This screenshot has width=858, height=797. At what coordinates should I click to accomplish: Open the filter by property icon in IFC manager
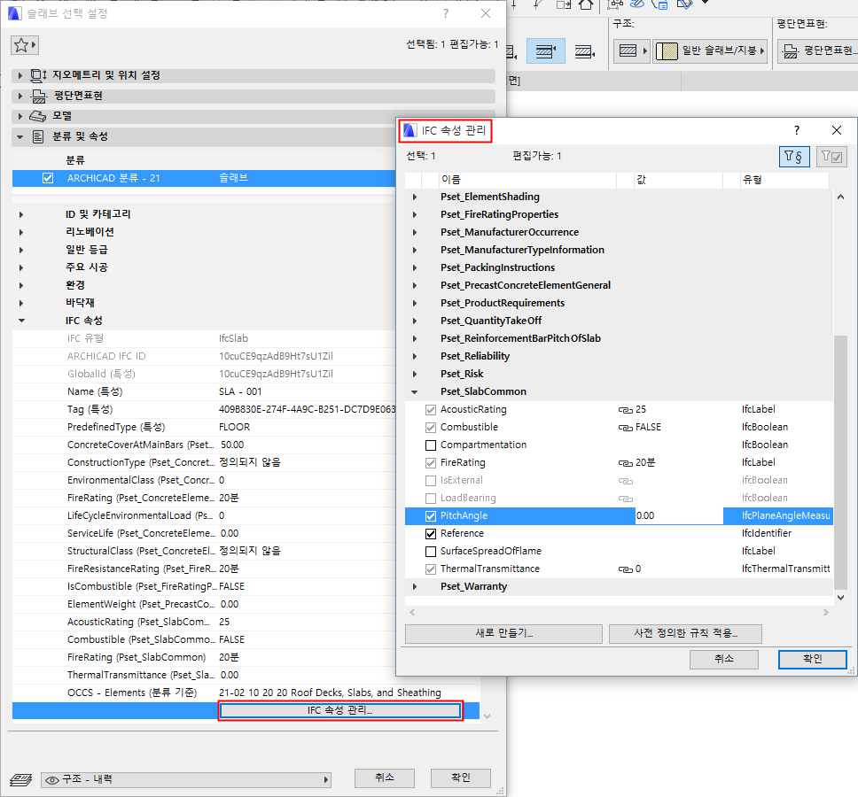(794, 156)
